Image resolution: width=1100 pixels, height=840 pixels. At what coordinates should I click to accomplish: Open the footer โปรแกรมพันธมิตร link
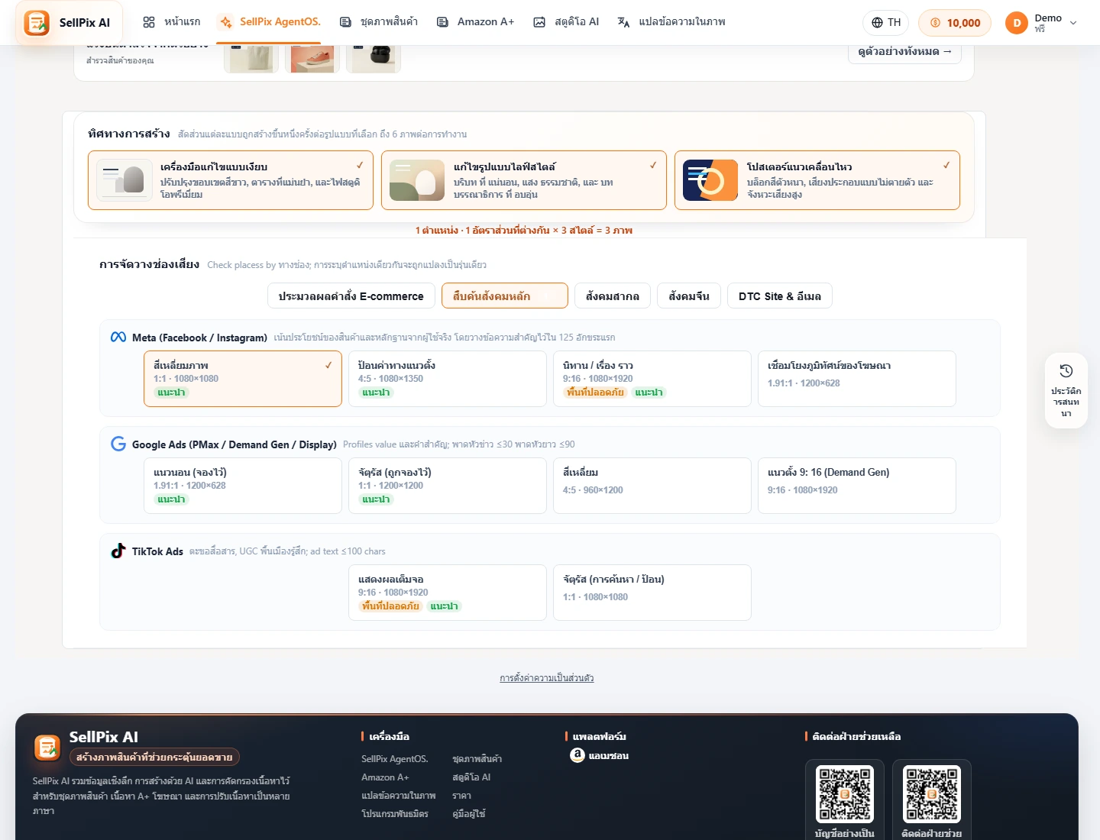point(395,814)
